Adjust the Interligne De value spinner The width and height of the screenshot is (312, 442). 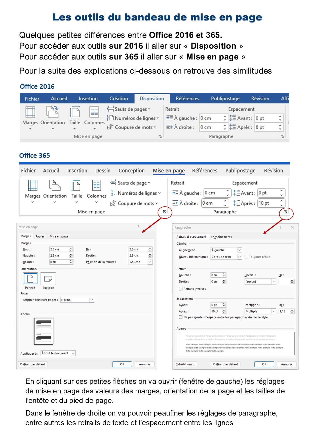coord(292,311)
